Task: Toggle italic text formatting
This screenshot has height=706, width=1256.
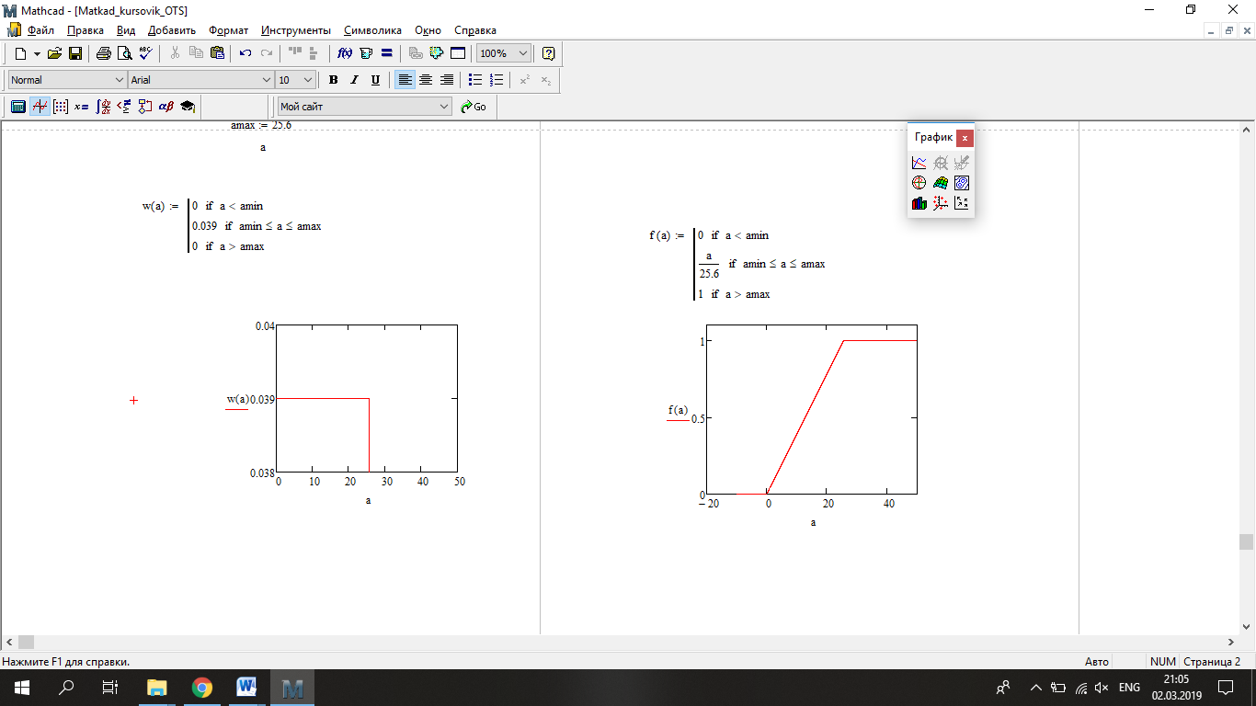Action: click(x=354, y=80)
